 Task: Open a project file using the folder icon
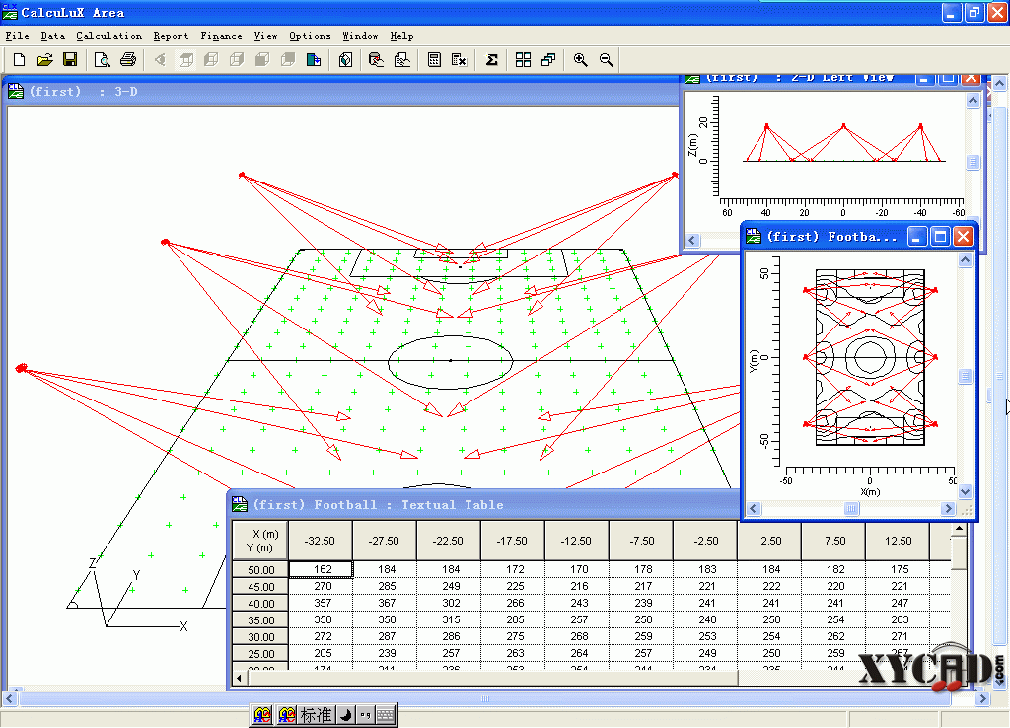point(44,60)
